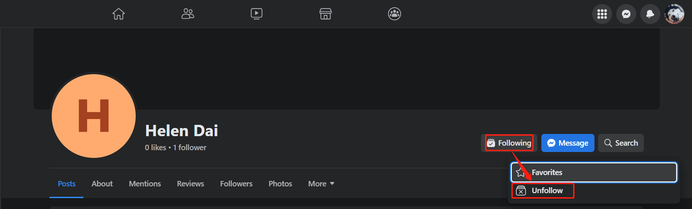Open the Friends icon in top navigation
Screen dimensions: 692x209
point(187,14)
